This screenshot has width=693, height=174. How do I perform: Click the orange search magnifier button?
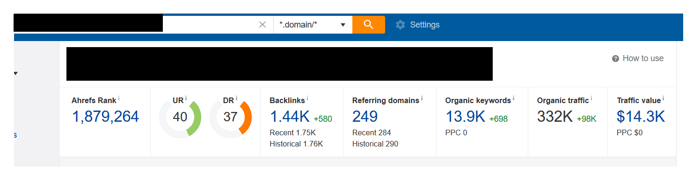click(x=369, y=25)
